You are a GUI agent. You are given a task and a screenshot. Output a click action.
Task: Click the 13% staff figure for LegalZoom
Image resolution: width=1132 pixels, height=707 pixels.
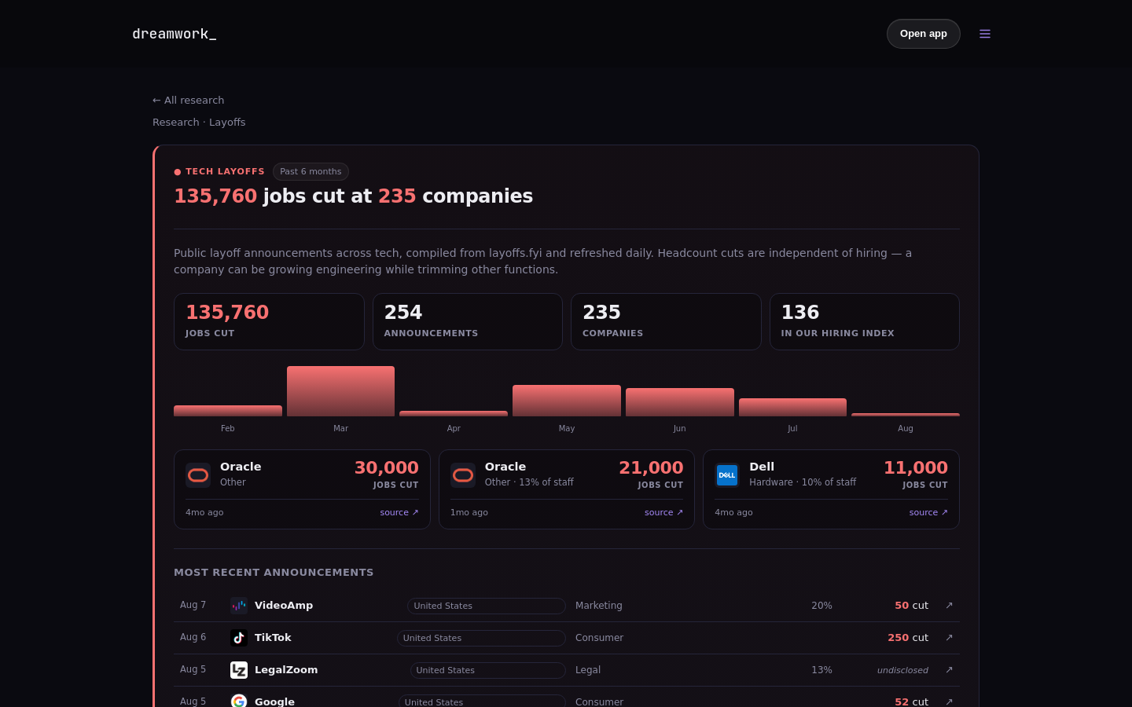pyautogui.click(x=821, y=670)
